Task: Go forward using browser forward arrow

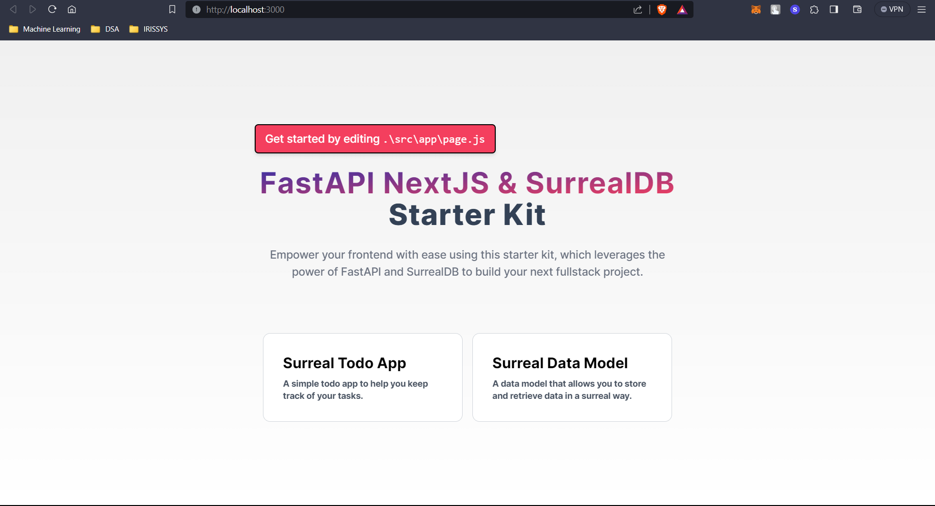Action: [x=33, y=9]
